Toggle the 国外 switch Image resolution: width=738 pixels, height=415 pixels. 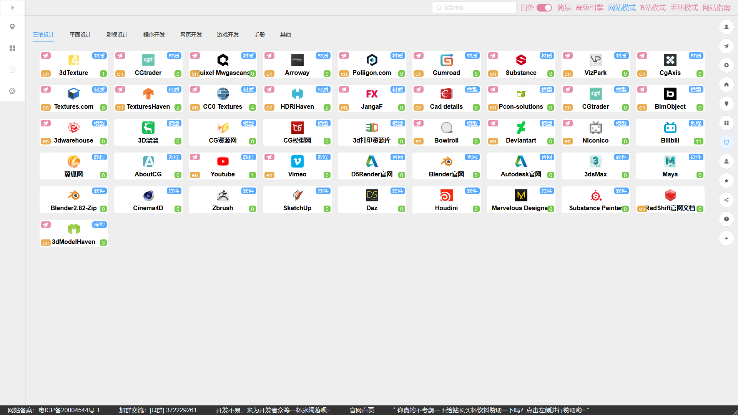[x=544, y=8]
